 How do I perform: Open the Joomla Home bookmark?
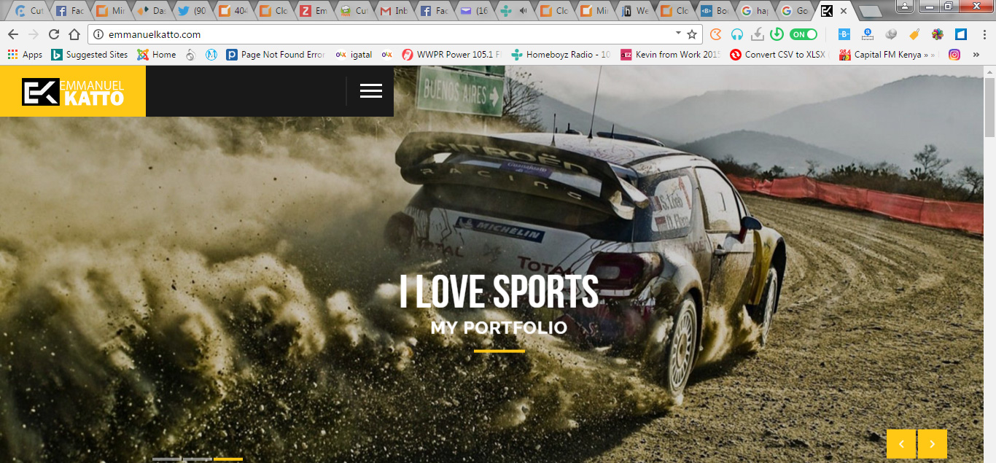157,55
